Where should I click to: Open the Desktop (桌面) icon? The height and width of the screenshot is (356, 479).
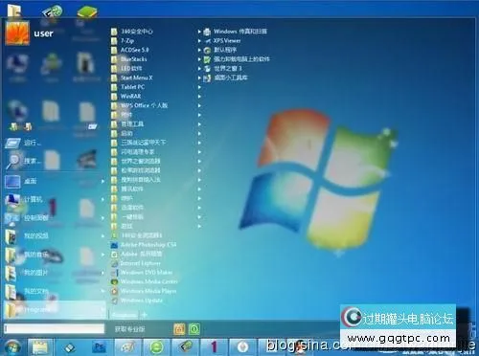[x=12, y=181]
